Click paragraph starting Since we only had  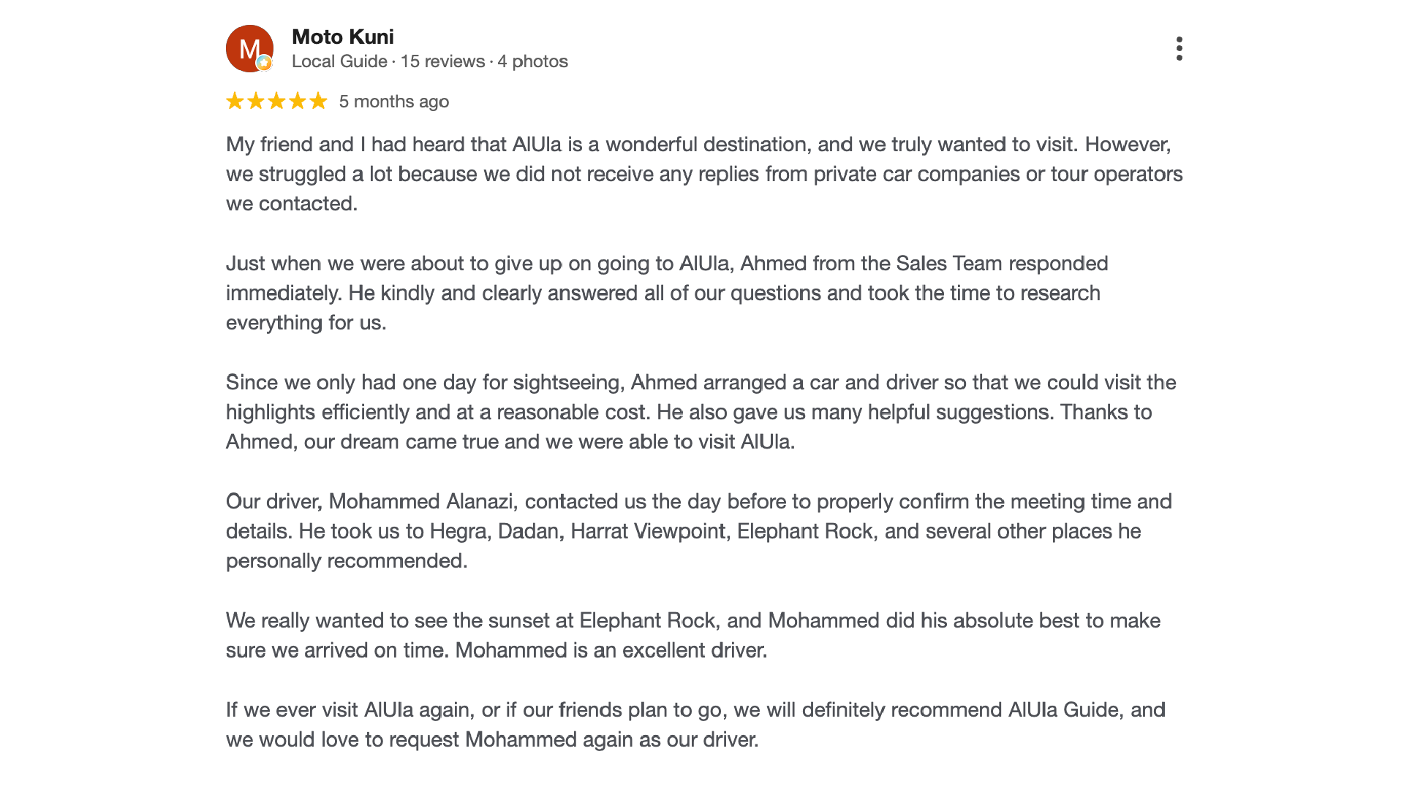tap(701, 412)
